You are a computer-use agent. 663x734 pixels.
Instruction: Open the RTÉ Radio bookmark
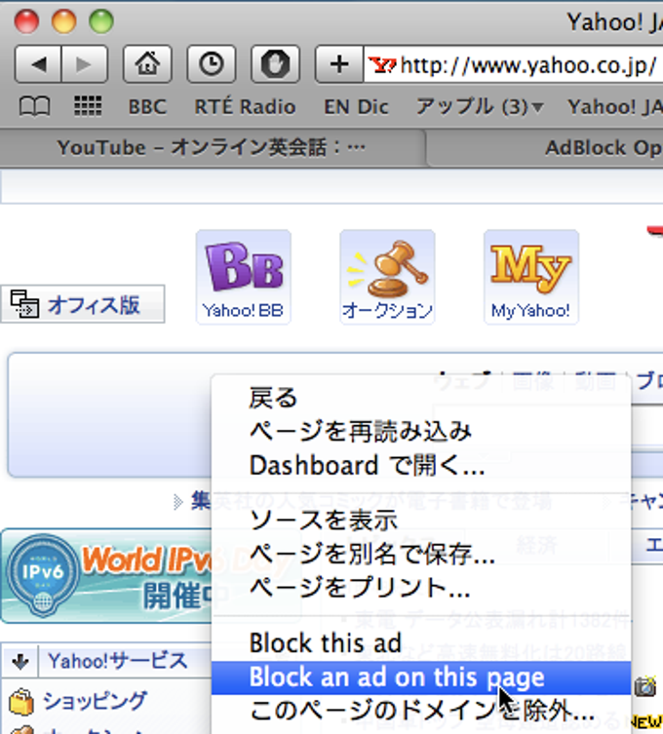click(245, 107)
